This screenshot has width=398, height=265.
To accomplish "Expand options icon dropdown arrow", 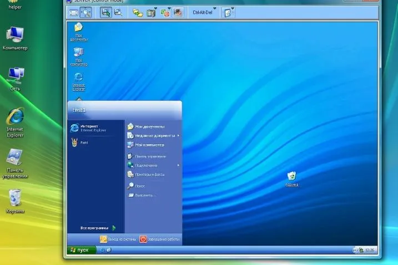I will click(x=232, y=8).
